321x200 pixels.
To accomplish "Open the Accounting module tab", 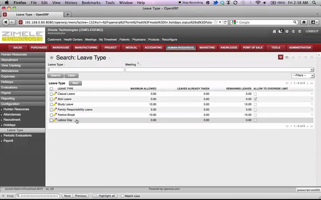I will 153,47.
